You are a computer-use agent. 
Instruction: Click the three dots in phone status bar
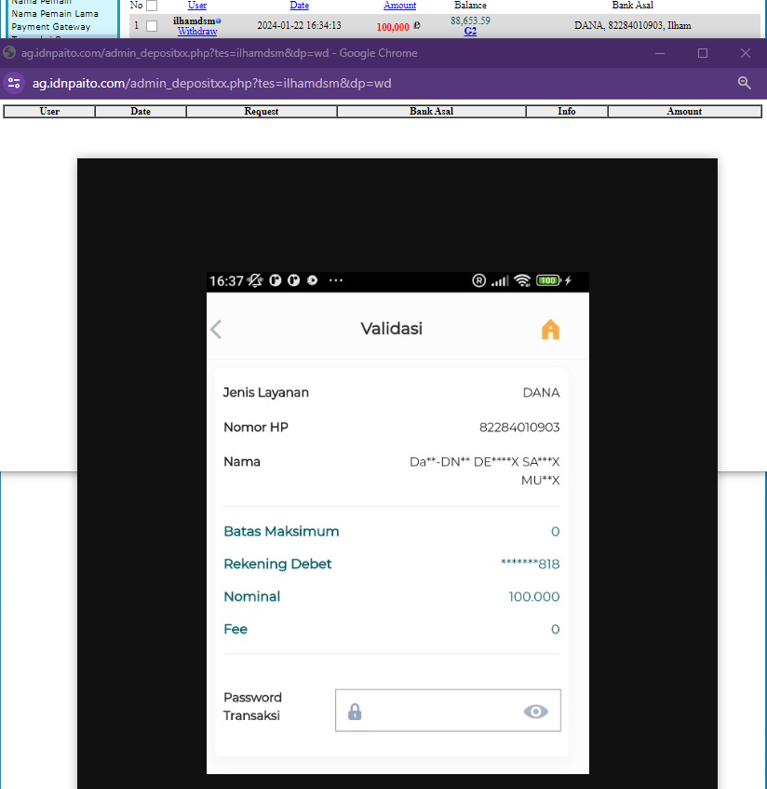tap(335, 280)
